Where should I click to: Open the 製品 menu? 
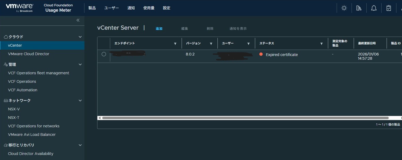pos(92,8)
